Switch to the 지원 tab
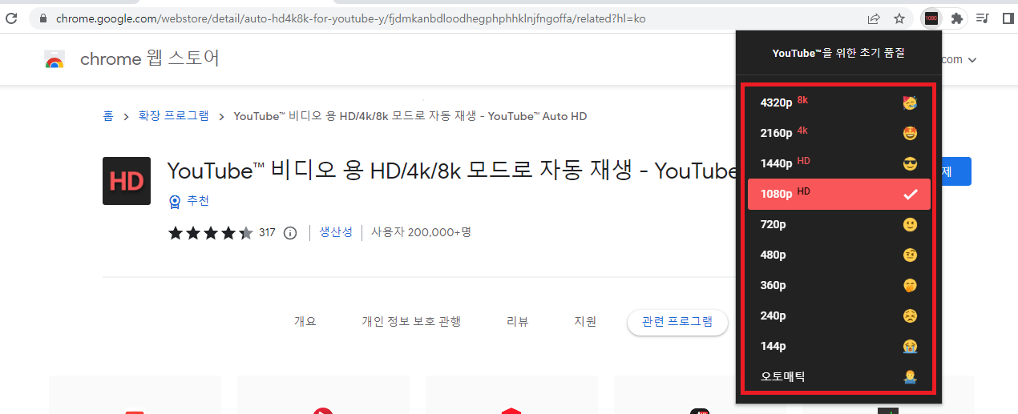This screenshot has height=414, width=1018. point(585,322)
